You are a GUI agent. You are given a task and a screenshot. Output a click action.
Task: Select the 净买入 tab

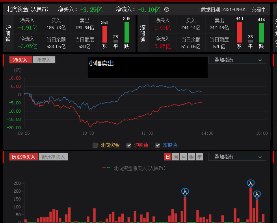click(x=20, y=60)
